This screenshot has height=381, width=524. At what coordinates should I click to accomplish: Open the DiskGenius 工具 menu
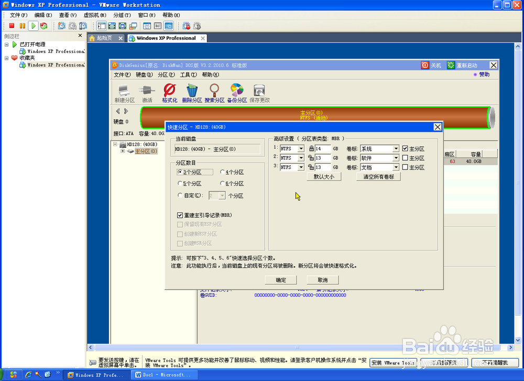point(188,75)
